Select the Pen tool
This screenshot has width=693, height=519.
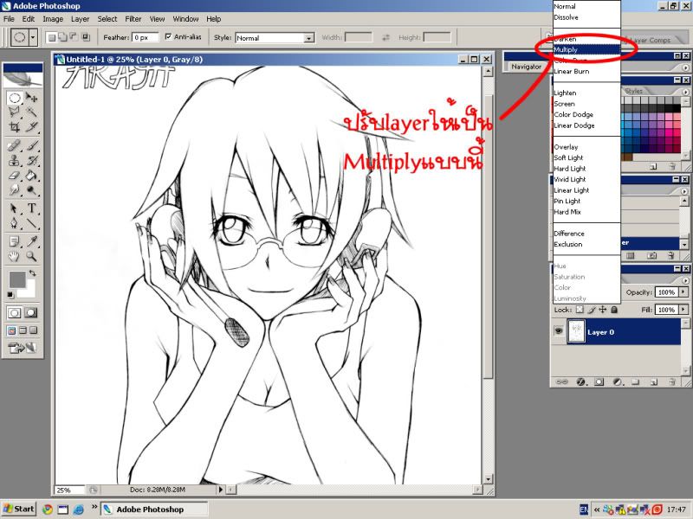pos(15,223)
